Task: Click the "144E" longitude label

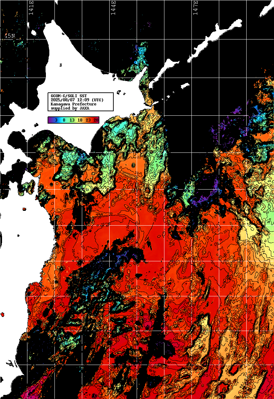Action: pyautogui.click(x=113, y=8)
